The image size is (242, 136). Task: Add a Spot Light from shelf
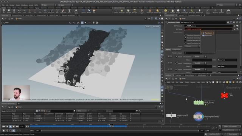click(128, 11)
